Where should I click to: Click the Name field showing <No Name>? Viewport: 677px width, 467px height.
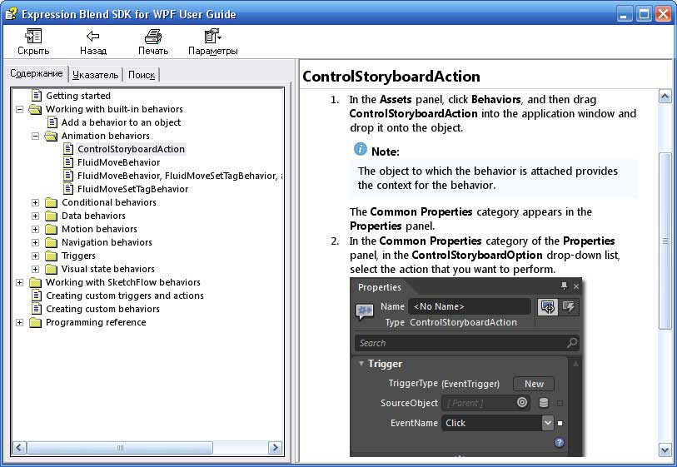[470, 306]
